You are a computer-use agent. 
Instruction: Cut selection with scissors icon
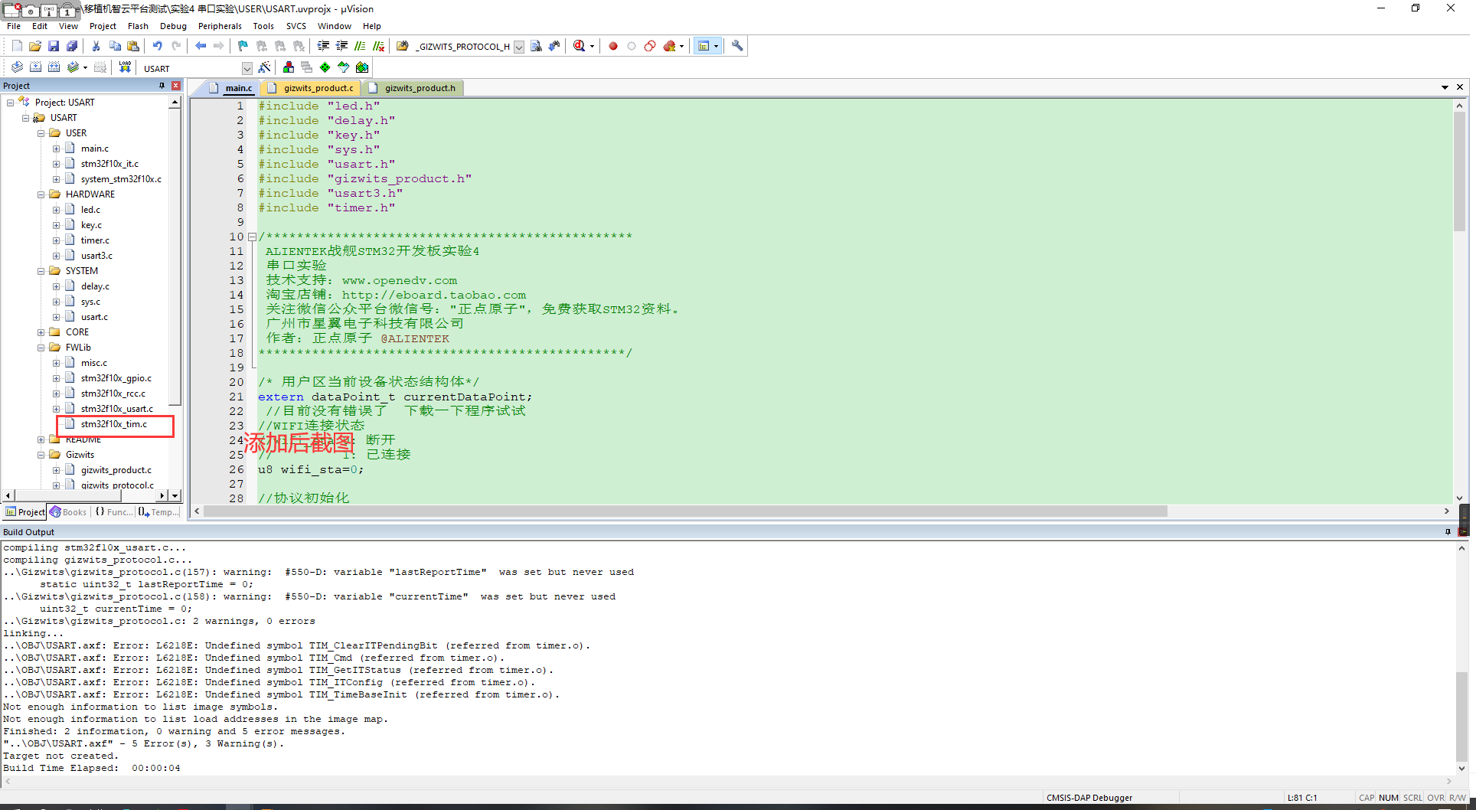[x=96, y=46]
